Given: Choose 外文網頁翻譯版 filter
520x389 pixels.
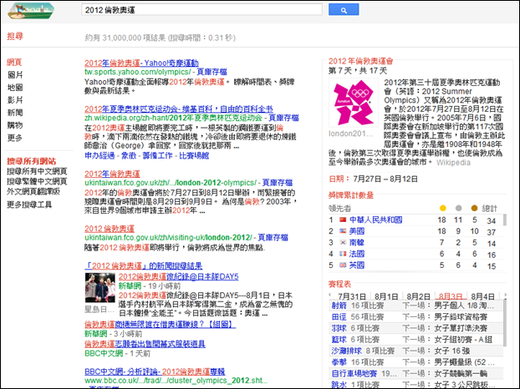Looking at the screenshot, I should [33, 191].
